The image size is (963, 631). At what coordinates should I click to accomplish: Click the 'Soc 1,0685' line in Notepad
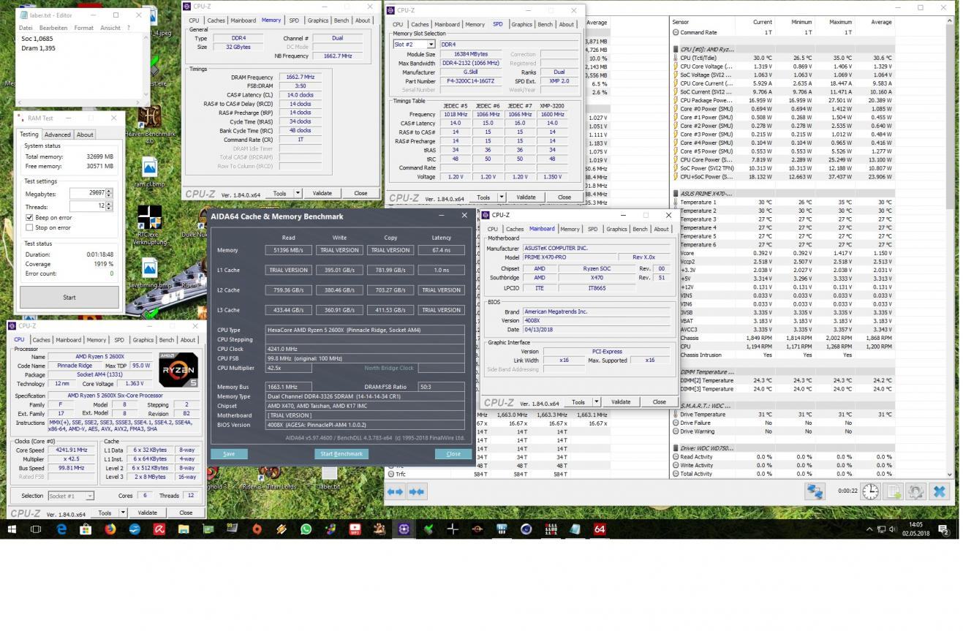(37, 39)
